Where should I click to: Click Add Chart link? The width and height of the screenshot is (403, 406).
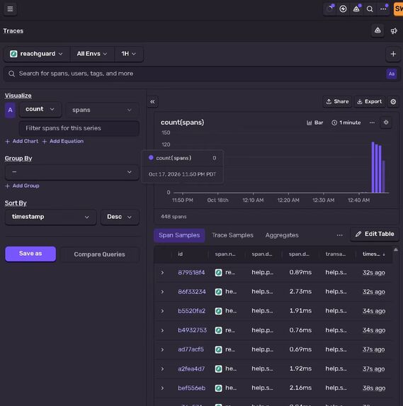(x=22, y=142)
